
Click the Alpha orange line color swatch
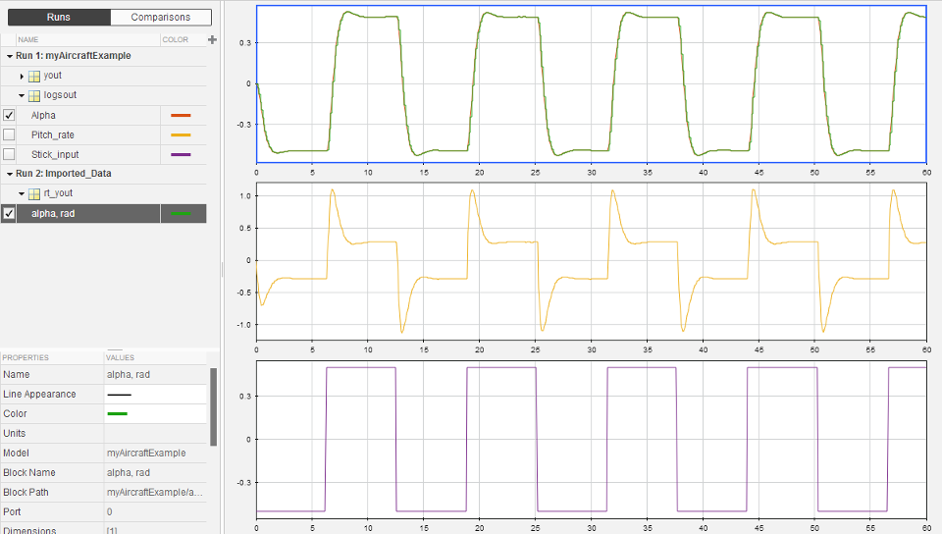point(181,116)
